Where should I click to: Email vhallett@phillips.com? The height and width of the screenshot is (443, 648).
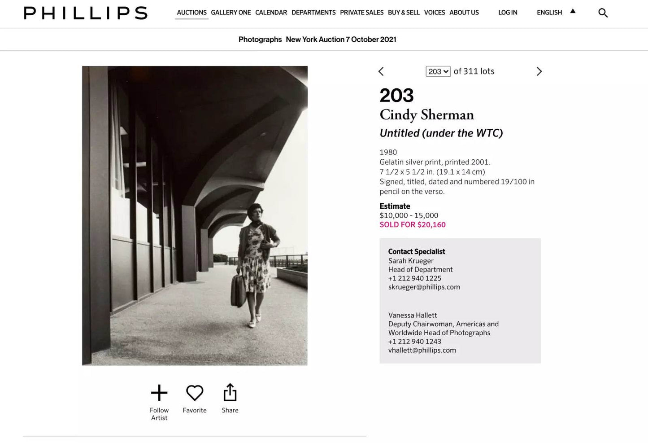click(x=422, y=350)
